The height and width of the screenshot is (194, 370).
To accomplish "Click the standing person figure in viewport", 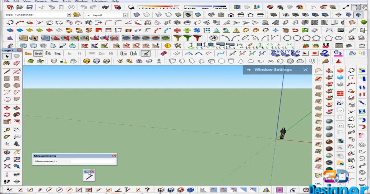I will click(x=282, y=133).
